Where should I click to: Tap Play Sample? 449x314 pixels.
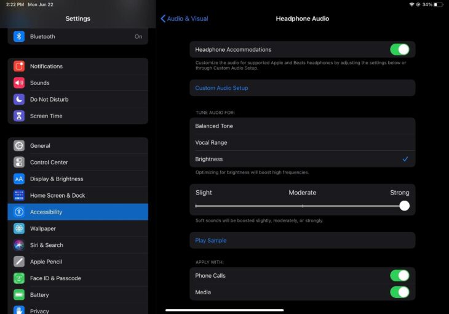click(x=211, y=241)
